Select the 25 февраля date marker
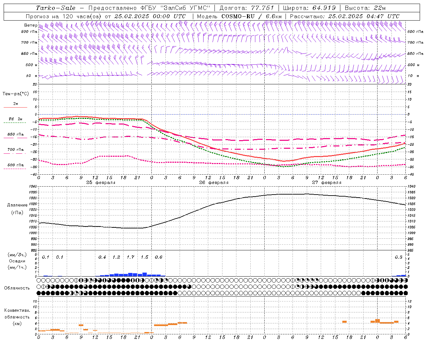Viewport: 425px width, 340px height. coord(101,183)
